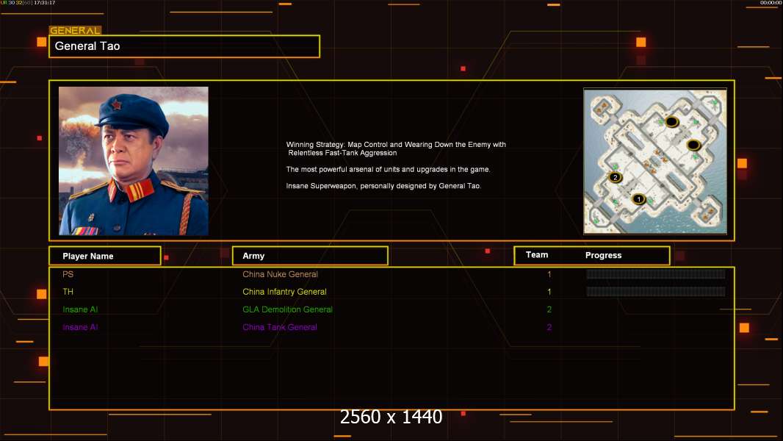The image size is (783, 441).
Task: Click the loading progress bar for PS
Action: coord(656,273)
